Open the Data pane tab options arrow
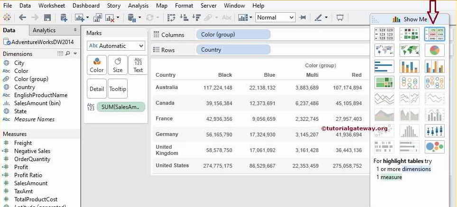This screenshot has height=207, width=457. tap(75, 30)
